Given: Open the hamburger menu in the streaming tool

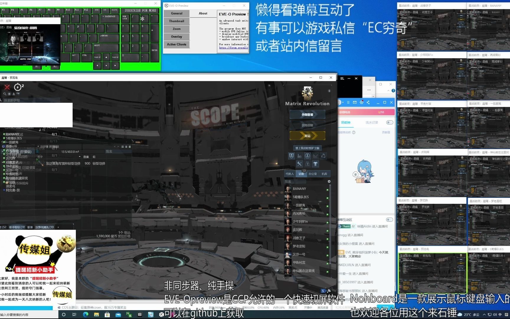Looking at the screenshot, I should 348,102.
